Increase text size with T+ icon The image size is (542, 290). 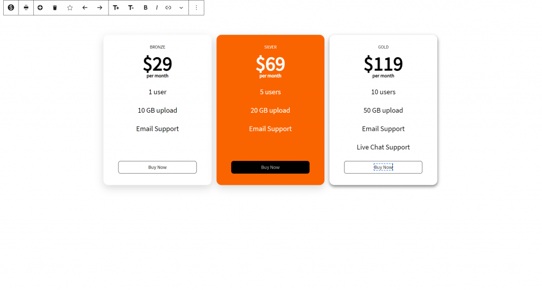(x=116, y=7)
